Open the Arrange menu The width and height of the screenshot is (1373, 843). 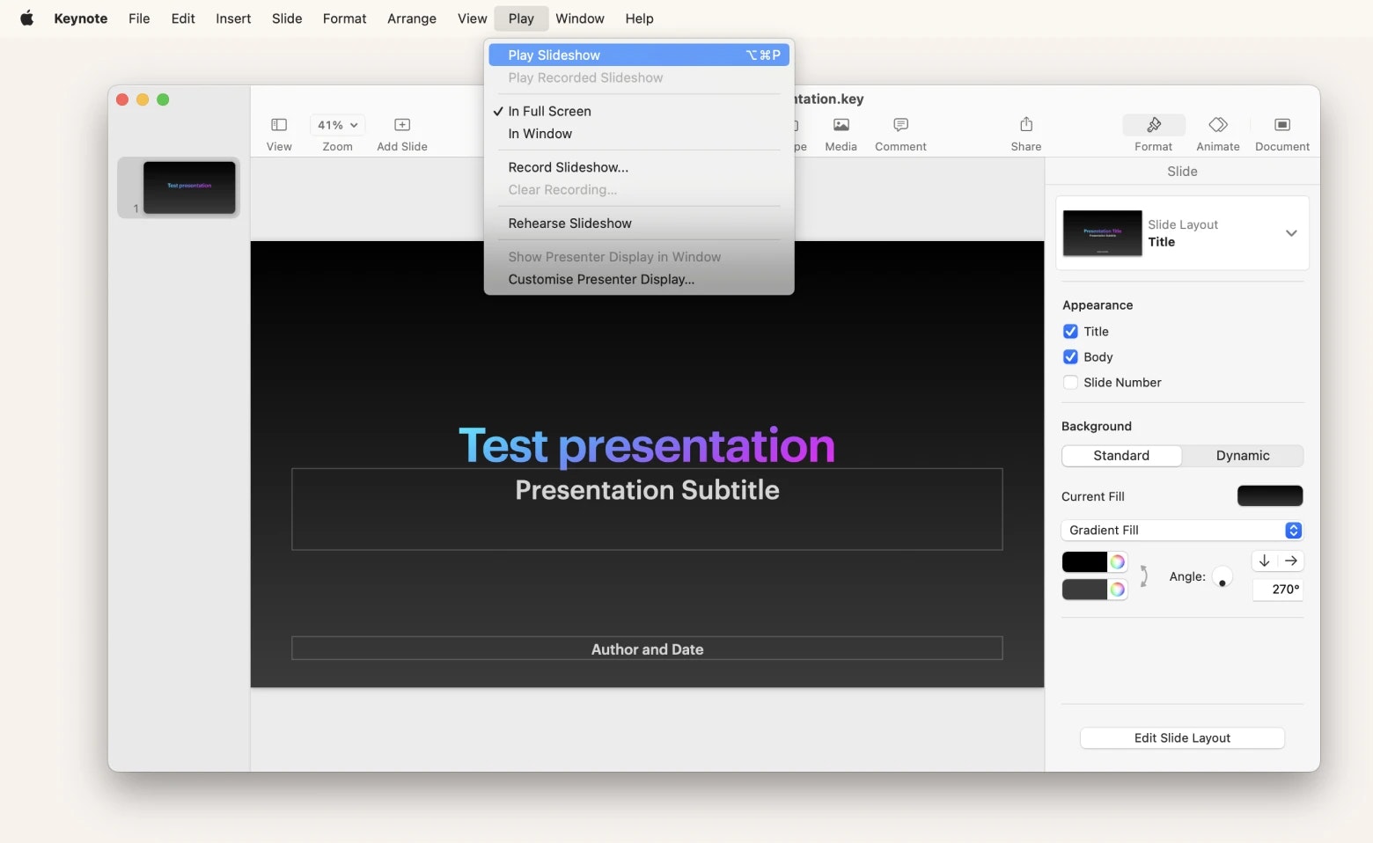click(412, 18)
